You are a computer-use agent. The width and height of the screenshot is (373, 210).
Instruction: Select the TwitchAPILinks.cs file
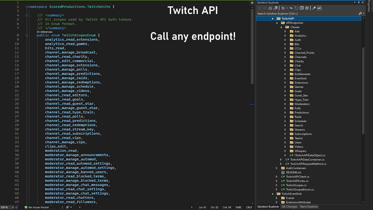297,181
